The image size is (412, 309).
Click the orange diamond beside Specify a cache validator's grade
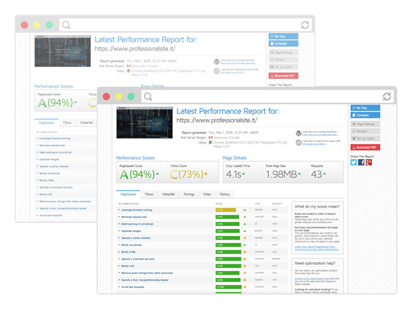pos(245,238)
